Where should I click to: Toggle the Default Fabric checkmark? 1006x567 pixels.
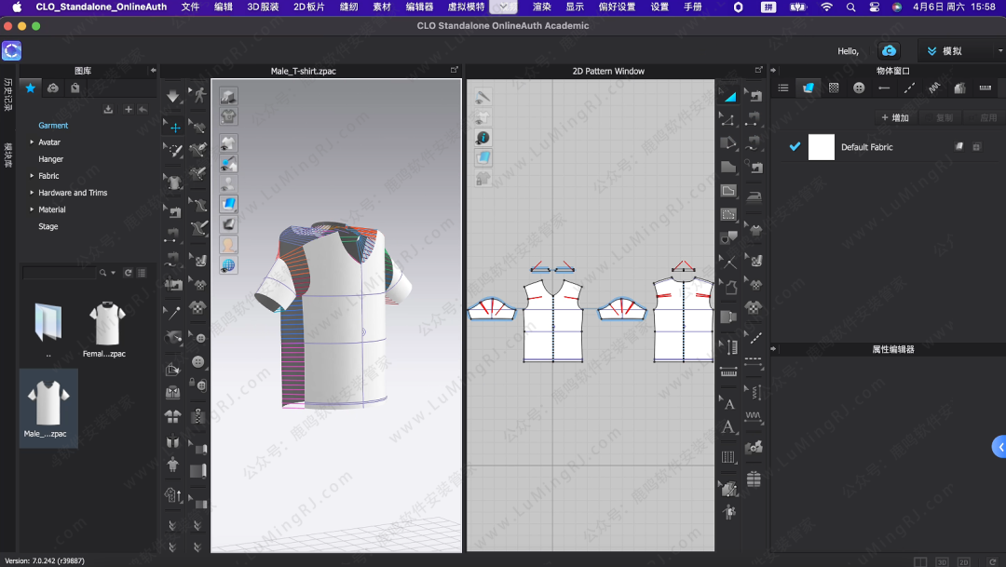pyautogui.click(x=795, y=147)
